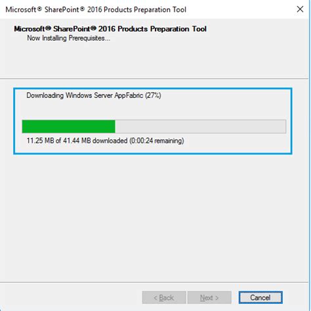Click the blue-bordered download status panel
Image resolution: width=311 pixels, height=311 pixels.
[x=153, y=121]
